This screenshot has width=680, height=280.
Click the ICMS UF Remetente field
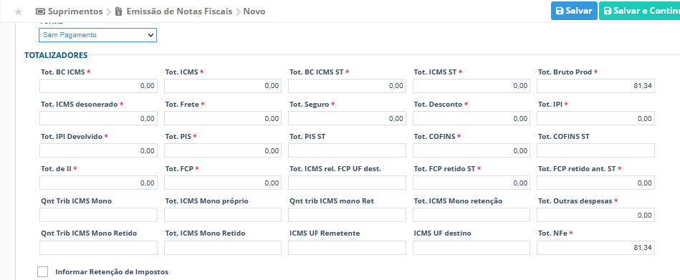pos(347,248)
